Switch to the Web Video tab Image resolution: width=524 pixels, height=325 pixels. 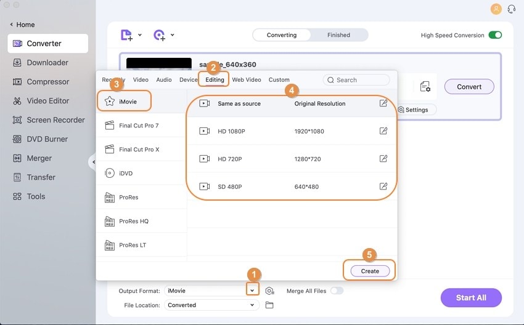coord(247,80)
